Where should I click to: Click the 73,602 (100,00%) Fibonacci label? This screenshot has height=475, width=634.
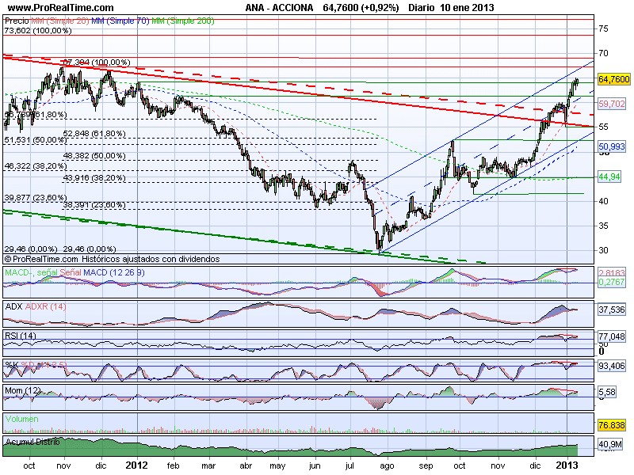tap(37, 31)
